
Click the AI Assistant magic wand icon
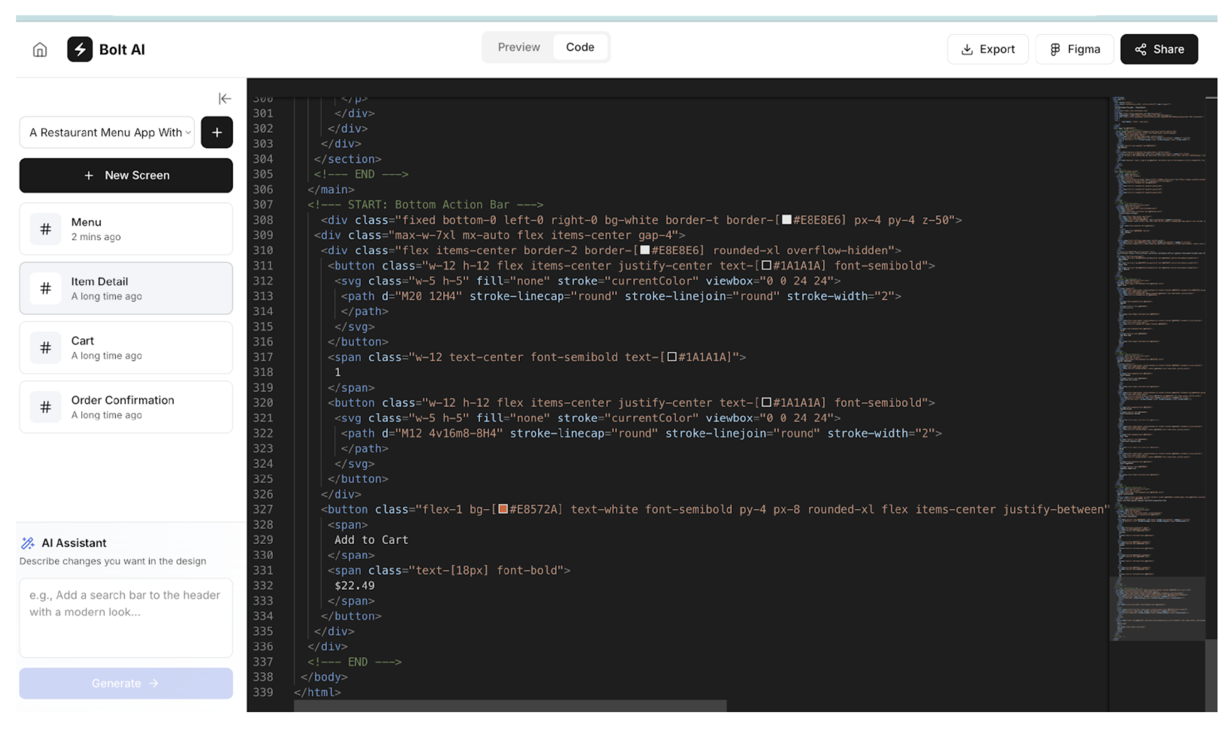tap(28, 543)
